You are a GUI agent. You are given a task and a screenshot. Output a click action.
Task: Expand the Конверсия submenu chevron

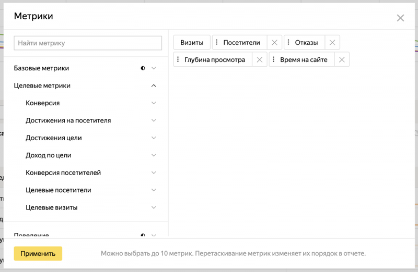pos(154,103)
